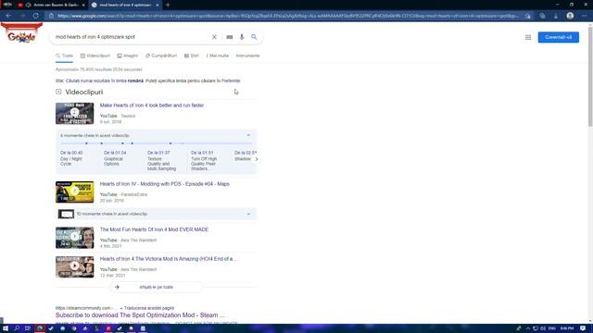Open a new browser tab
Viewport: 593px width, 333px height.
click(168, 5)
